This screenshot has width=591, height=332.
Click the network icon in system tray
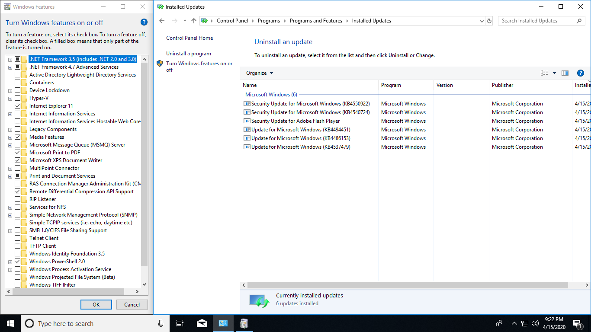point(524,323)
